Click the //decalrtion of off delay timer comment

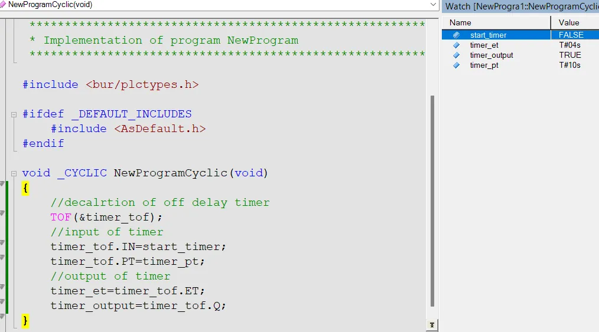(x=159, y=202)
